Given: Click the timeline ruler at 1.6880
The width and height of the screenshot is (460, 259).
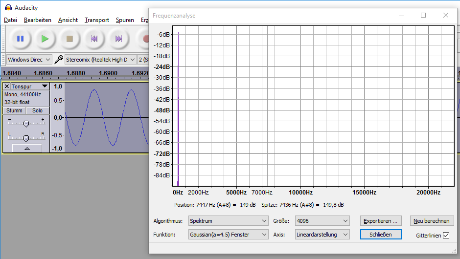Looking at the screenshot, I should click(x=76, y=73).
